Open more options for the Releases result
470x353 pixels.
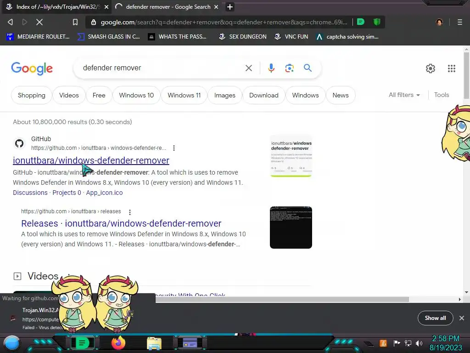(x=130, y=212)
